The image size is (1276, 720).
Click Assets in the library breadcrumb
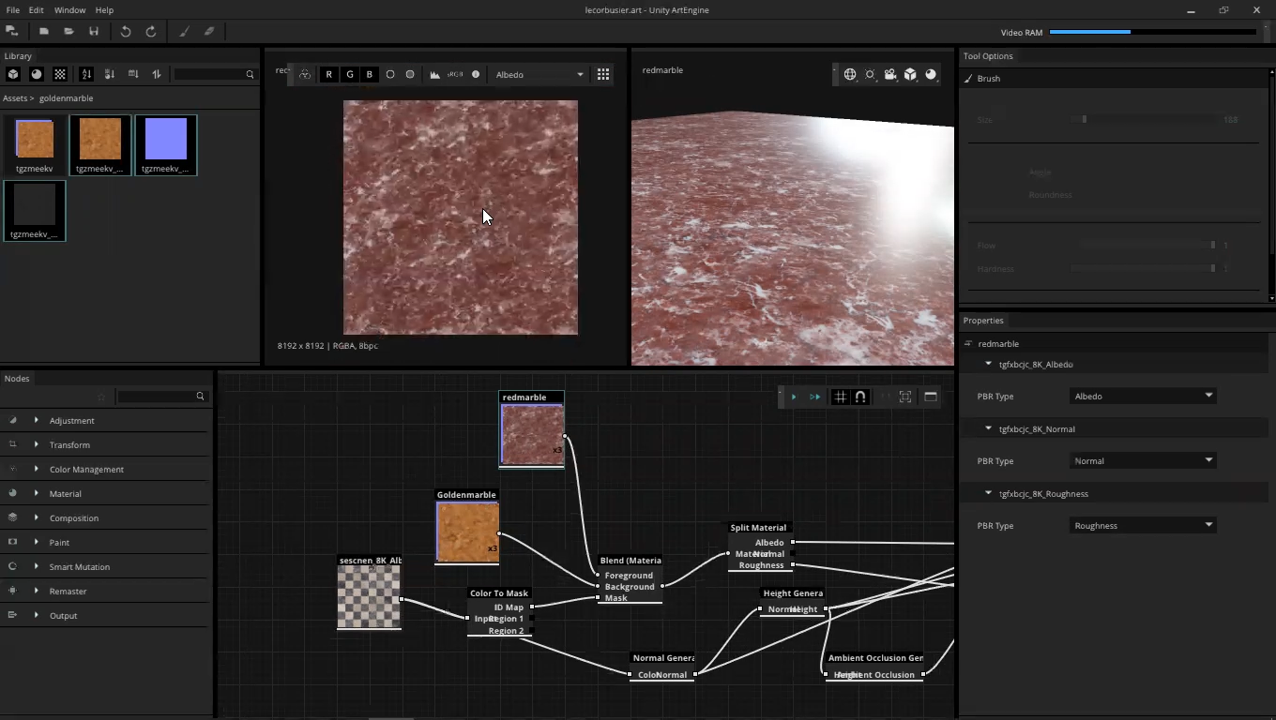pyautogui.click(x=15, y=98)
